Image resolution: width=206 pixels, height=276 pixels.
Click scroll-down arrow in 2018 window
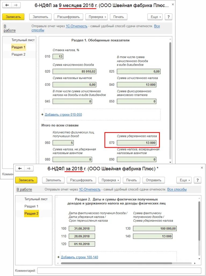(x=199, y=259)
